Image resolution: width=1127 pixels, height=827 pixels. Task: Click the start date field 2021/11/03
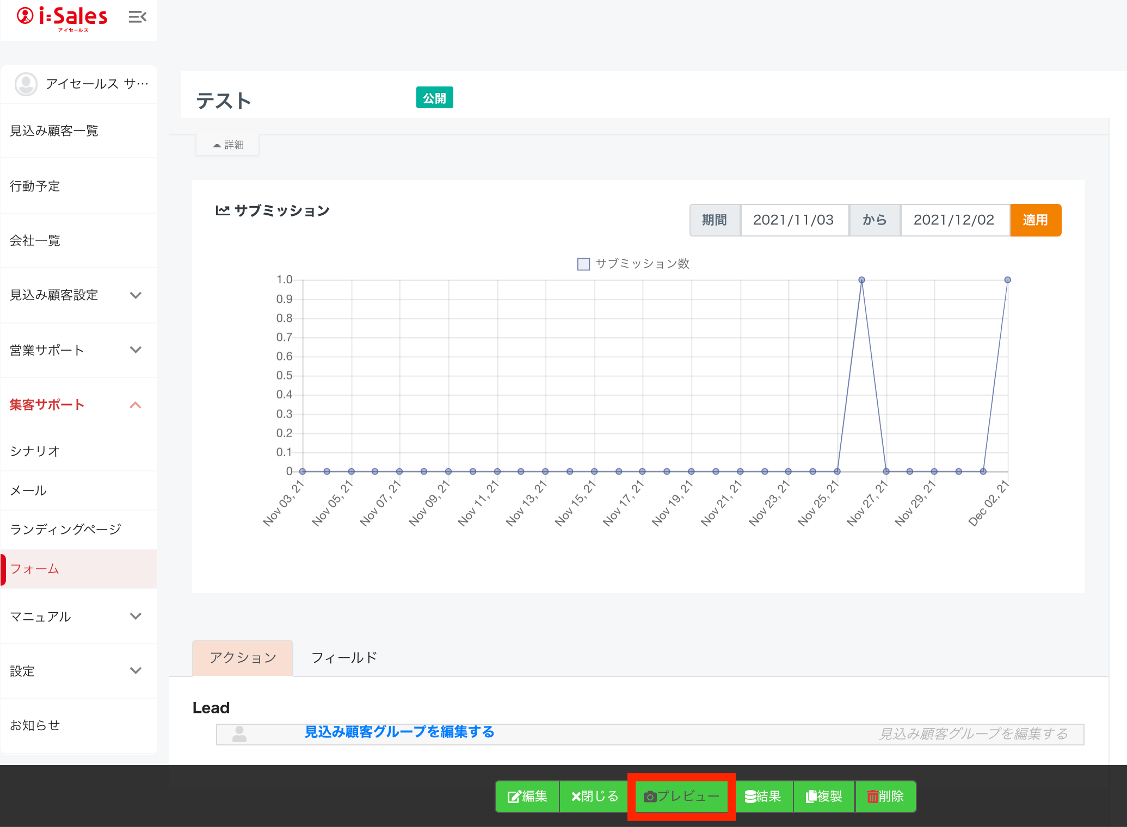pos(793,220)
